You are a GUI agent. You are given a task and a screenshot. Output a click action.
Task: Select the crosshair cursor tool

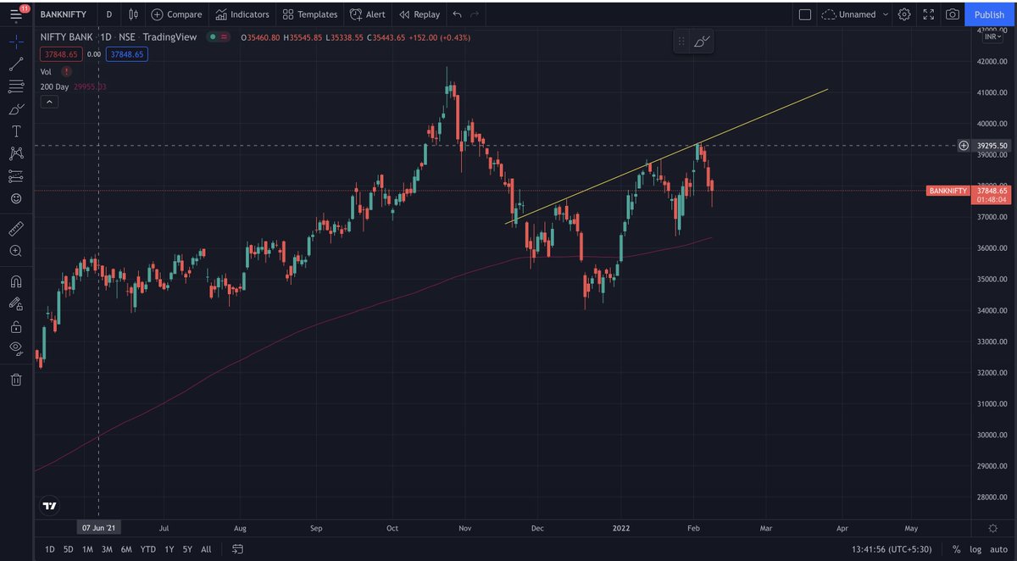click(16, 41)
